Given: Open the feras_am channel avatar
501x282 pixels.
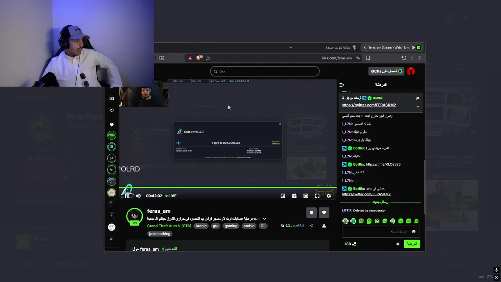Looking at the screenshot, I should pos(135,216).
